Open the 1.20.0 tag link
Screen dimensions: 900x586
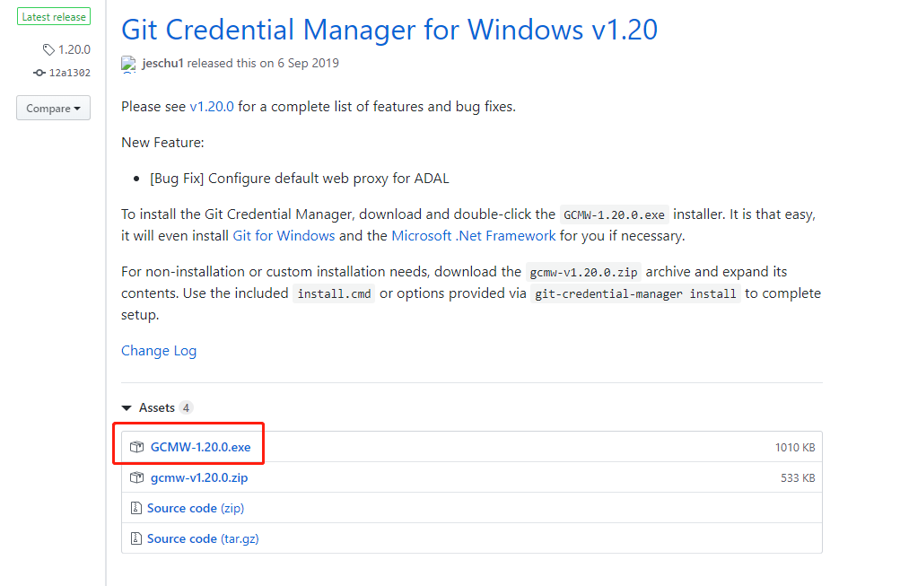pyautogui.click(x=74, y=50)
